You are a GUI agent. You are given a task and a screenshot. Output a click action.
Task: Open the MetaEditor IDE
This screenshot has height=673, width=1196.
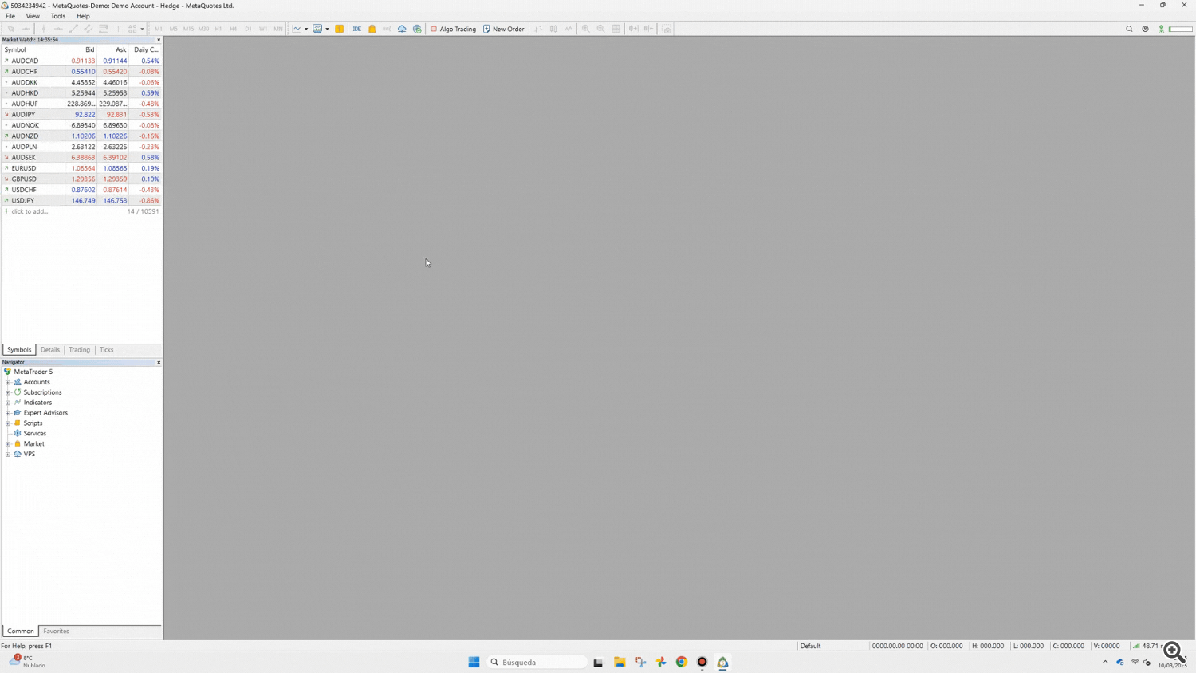click(x=357, y=29)
